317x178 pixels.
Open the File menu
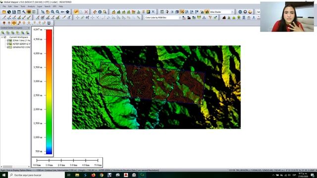coord(4,6)
